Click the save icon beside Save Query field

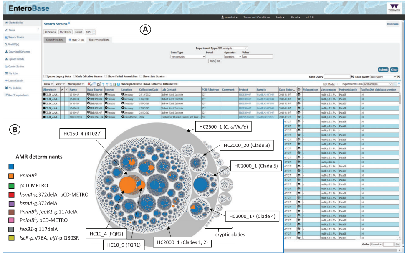pos(352,77)
